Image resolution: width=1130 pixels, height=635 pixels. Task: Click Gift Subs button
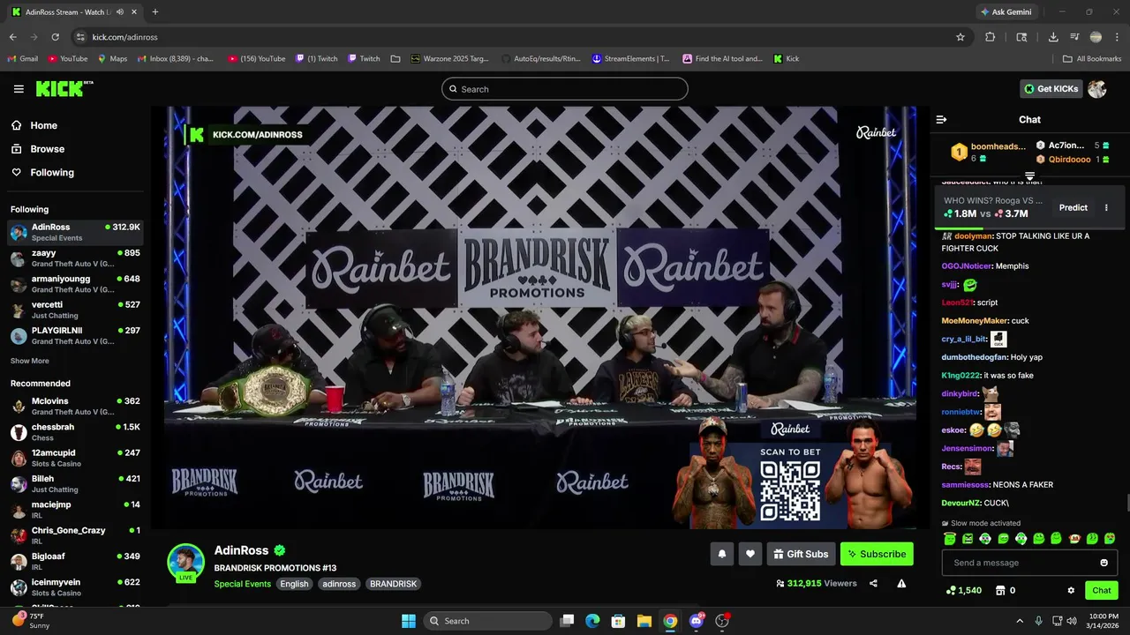pos(801,554)
